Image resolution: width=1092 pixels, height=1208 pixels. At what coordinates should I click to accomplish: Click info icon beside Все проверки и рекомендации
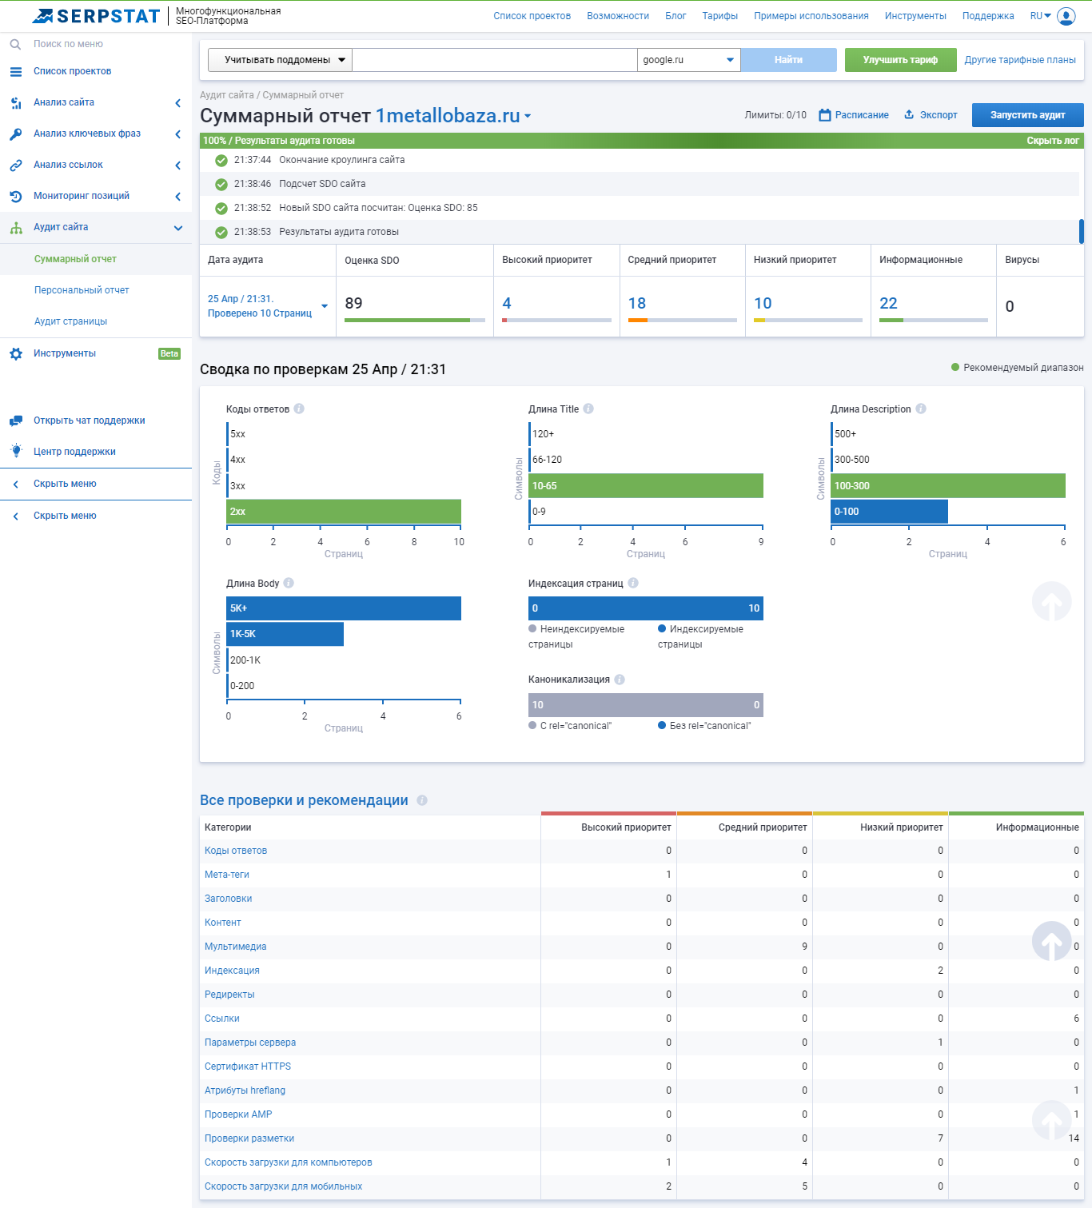click(422, 800)
